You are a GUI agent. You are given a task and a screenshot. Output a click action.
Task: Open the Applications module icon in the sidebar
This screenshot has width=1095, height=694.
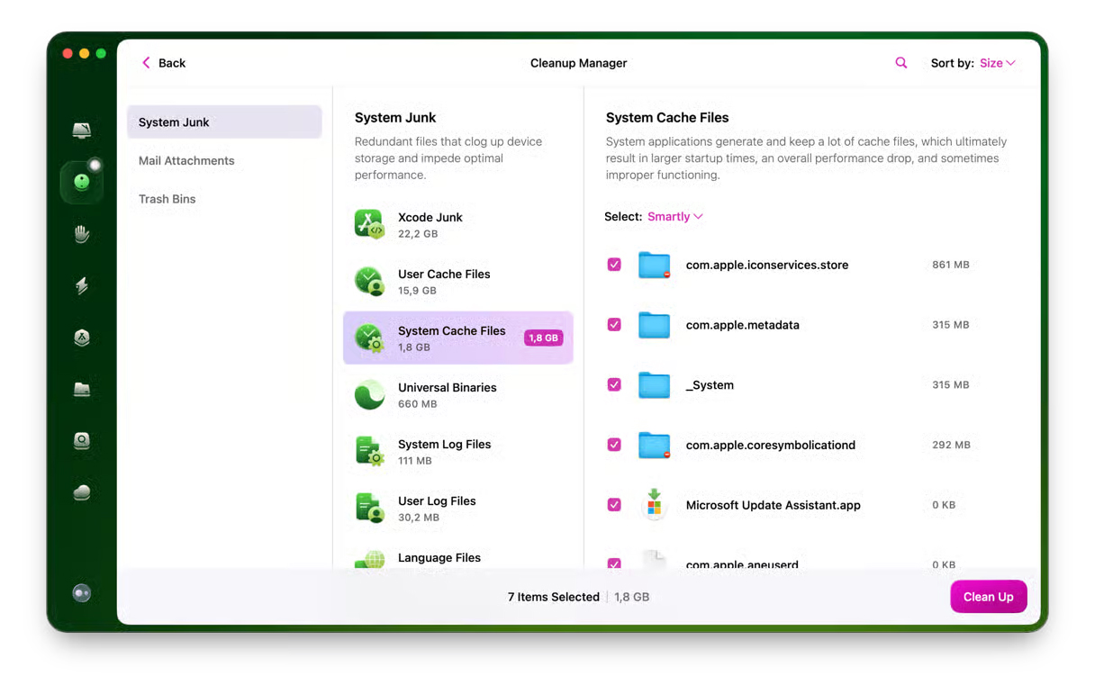tap(82, 338)
